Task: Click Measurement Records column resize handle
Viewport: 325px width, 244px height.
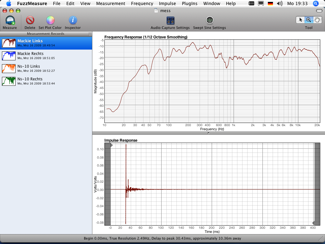Action: point(90,34)
